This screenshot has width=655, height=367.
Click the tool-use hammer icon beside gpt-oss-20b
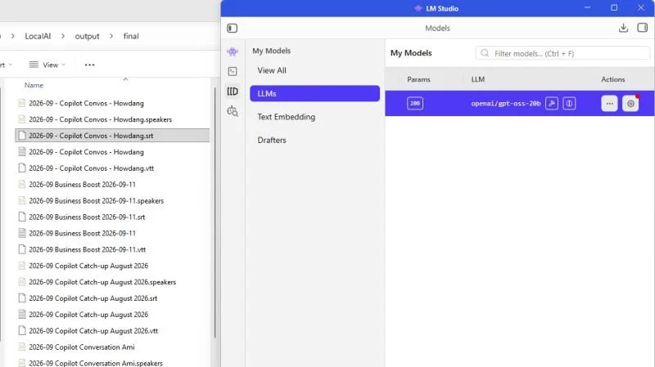551,104
